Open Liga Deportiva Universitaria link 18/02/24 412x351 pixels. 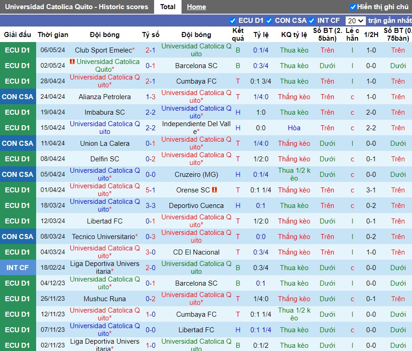[105, 267]
